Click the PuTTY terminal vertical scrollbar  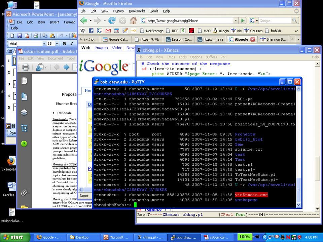[298, 147]
